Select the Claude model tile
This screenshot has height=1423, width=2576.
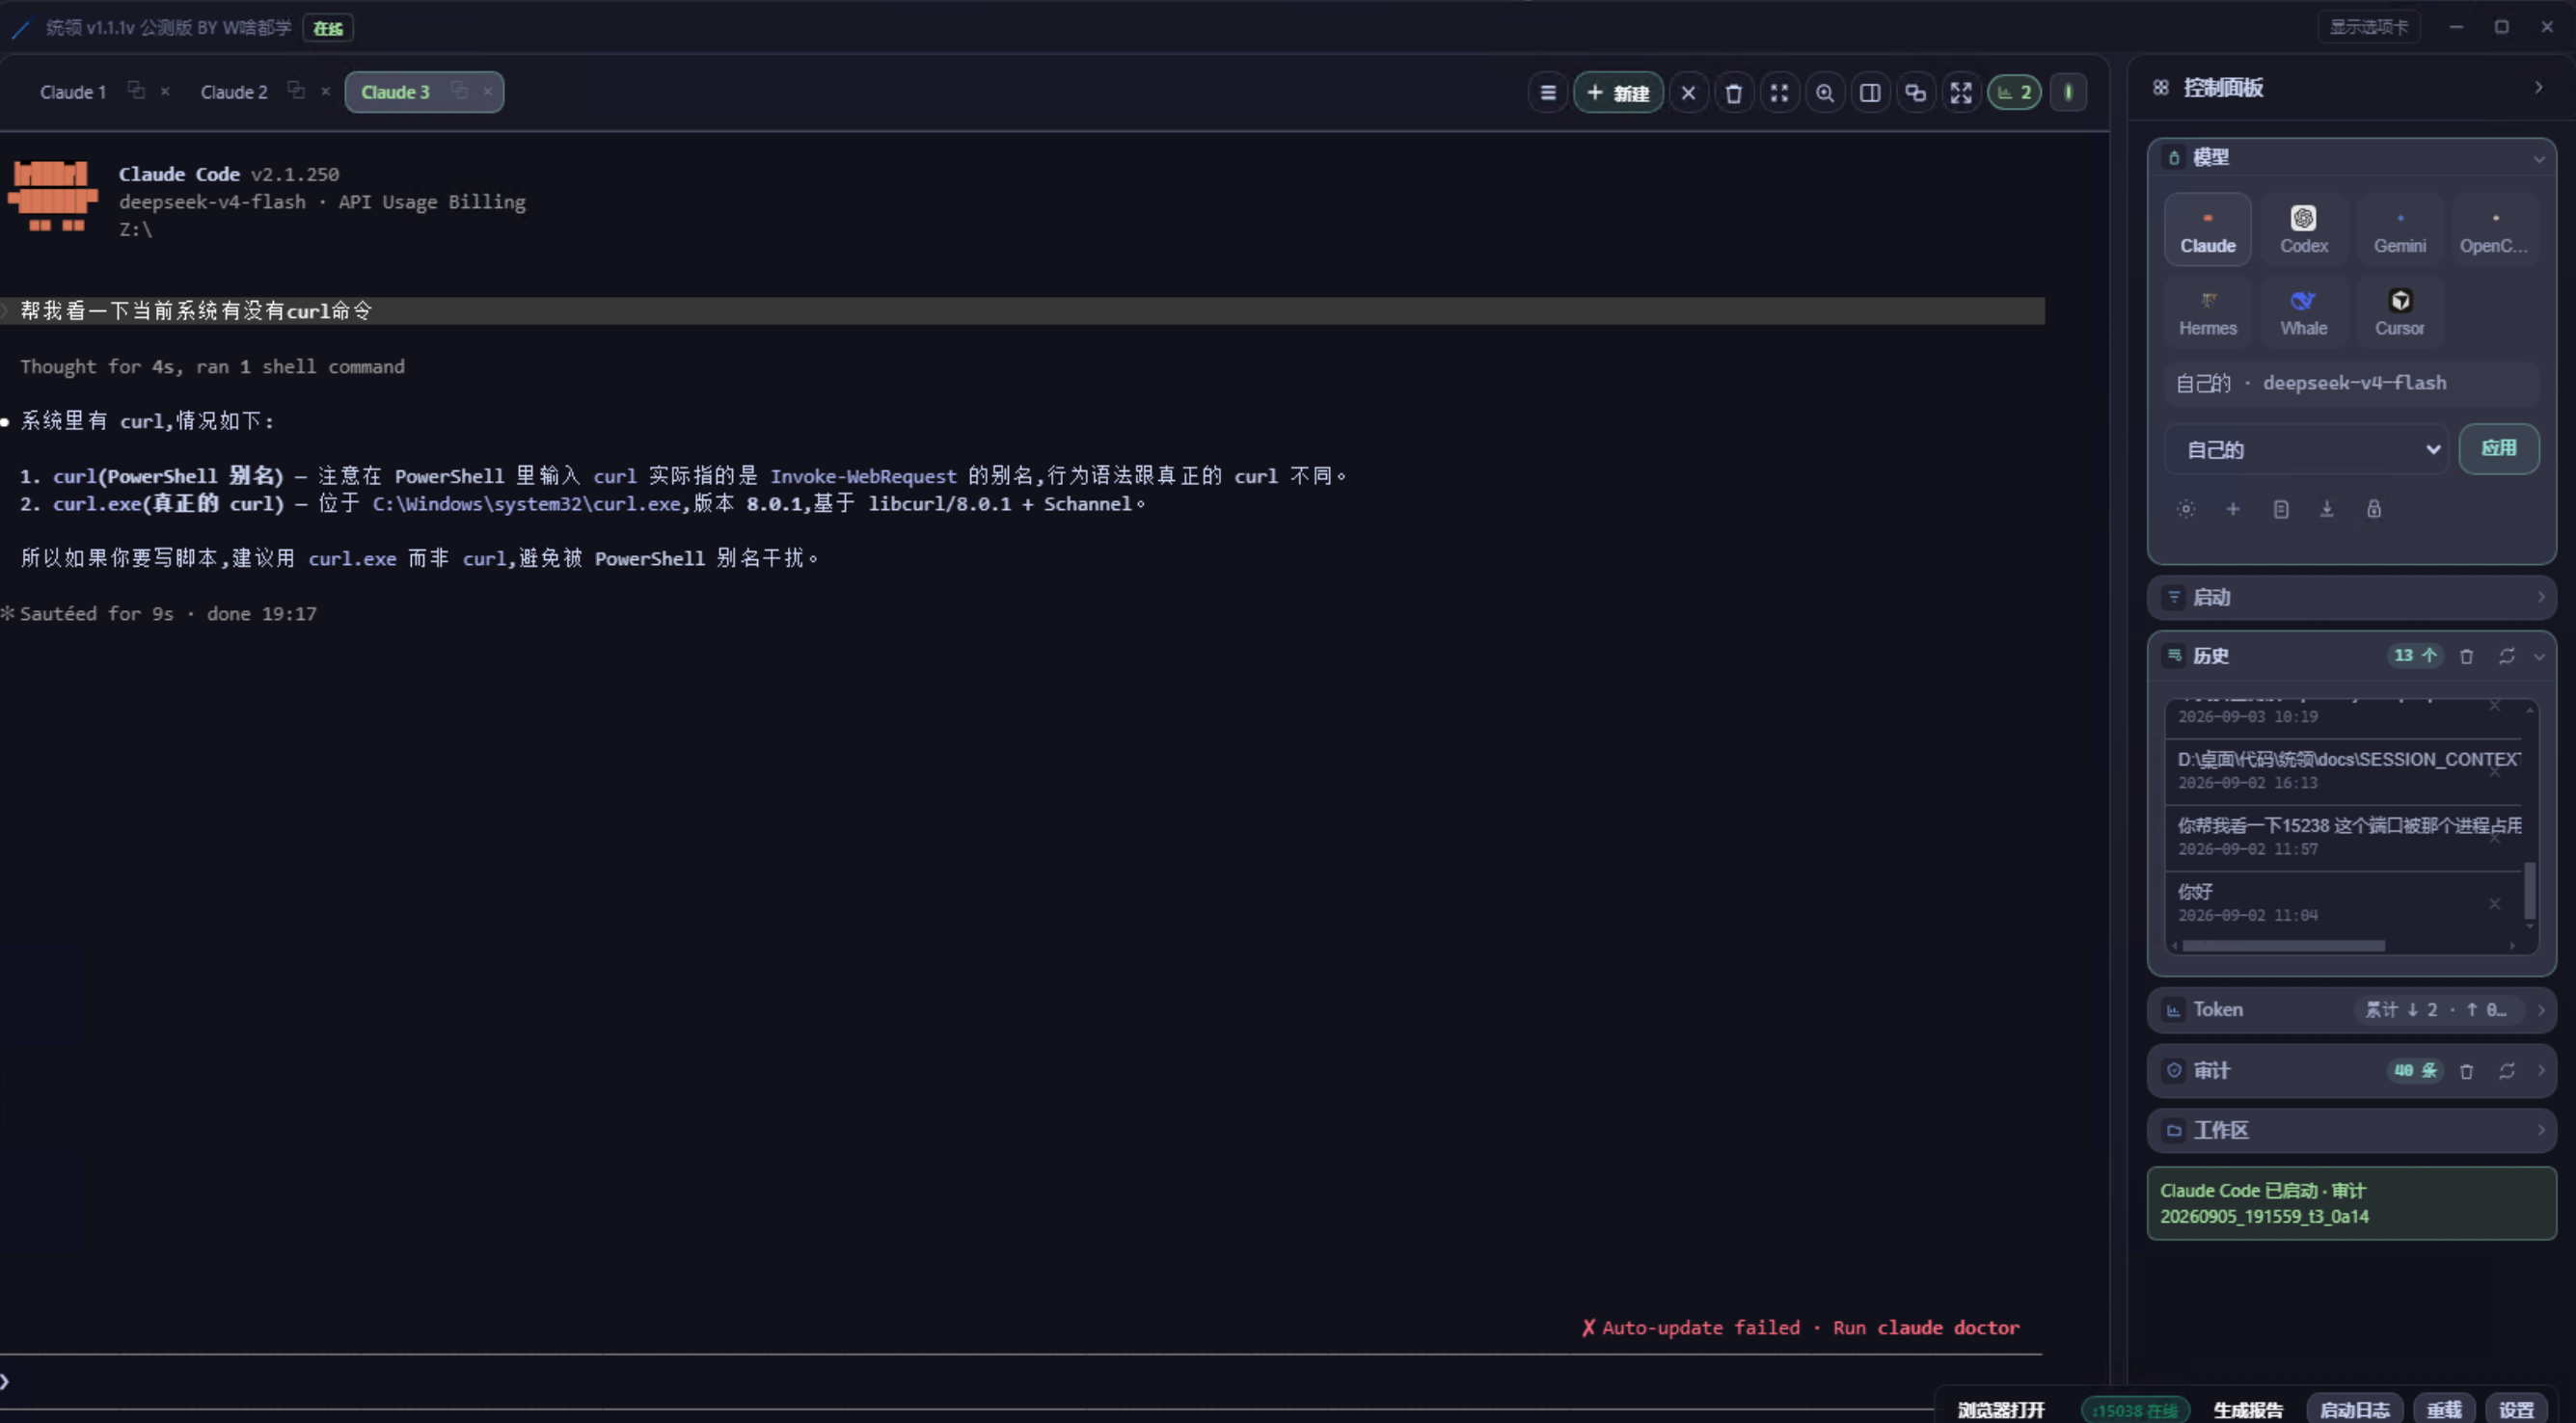click(2207, 228)
